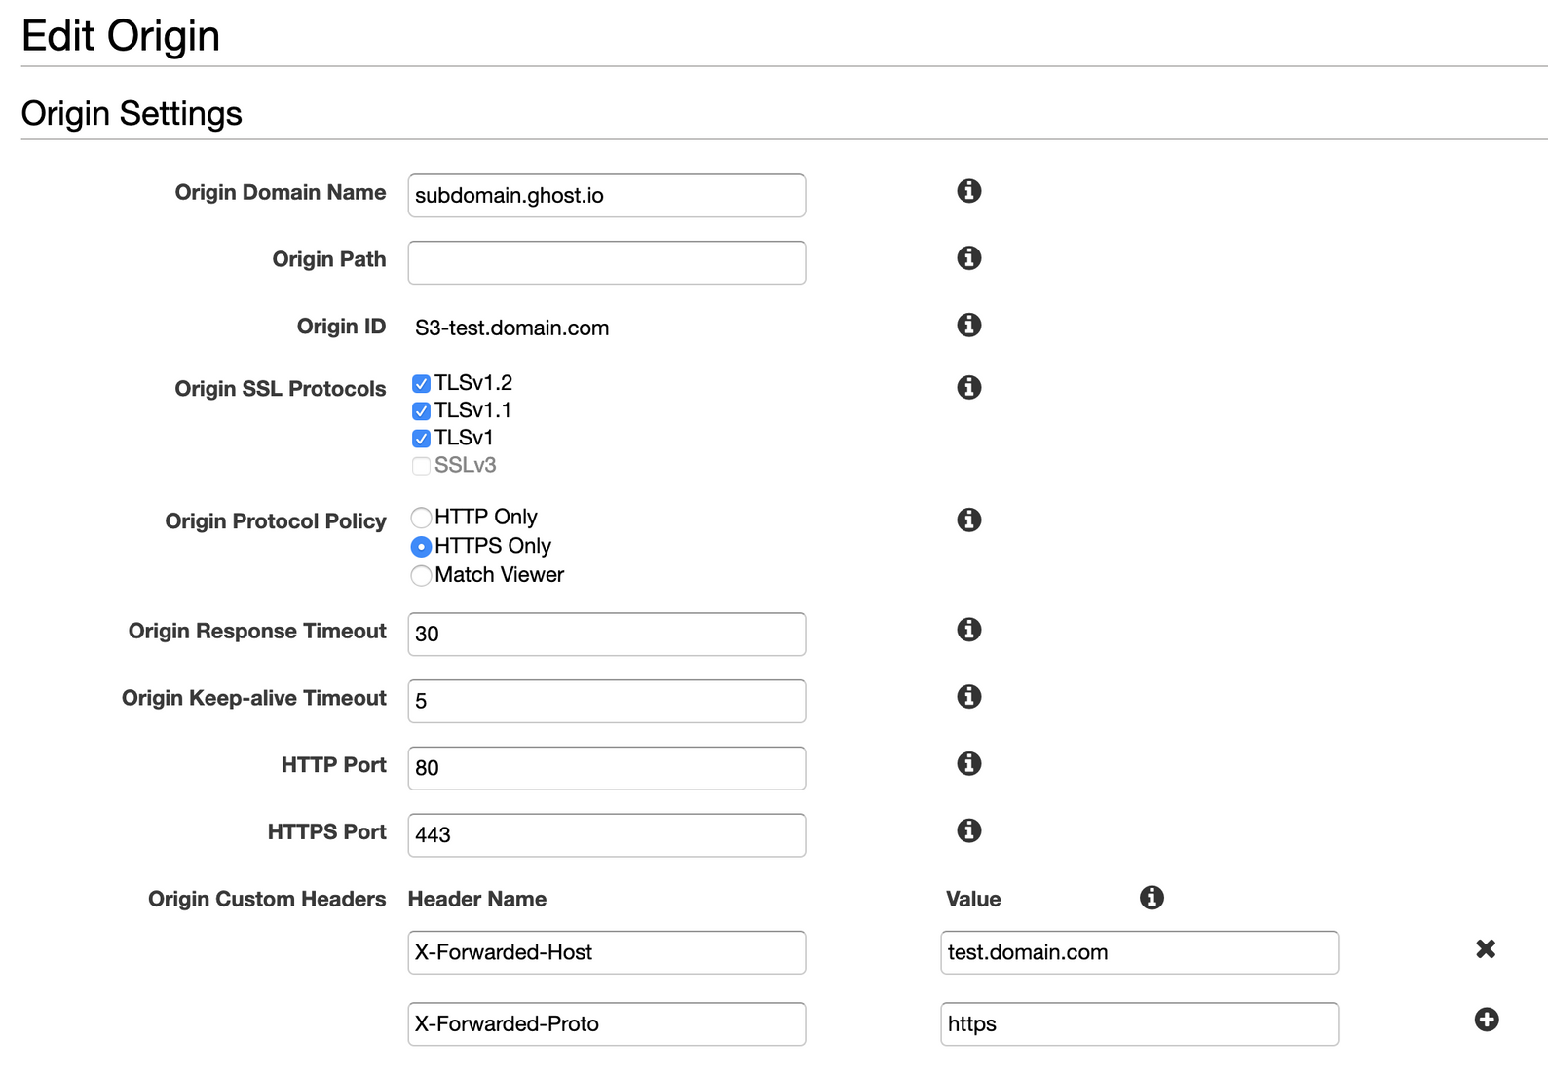
Task: Click info icon beside HTTPS Port
Action: coord(968,830)
